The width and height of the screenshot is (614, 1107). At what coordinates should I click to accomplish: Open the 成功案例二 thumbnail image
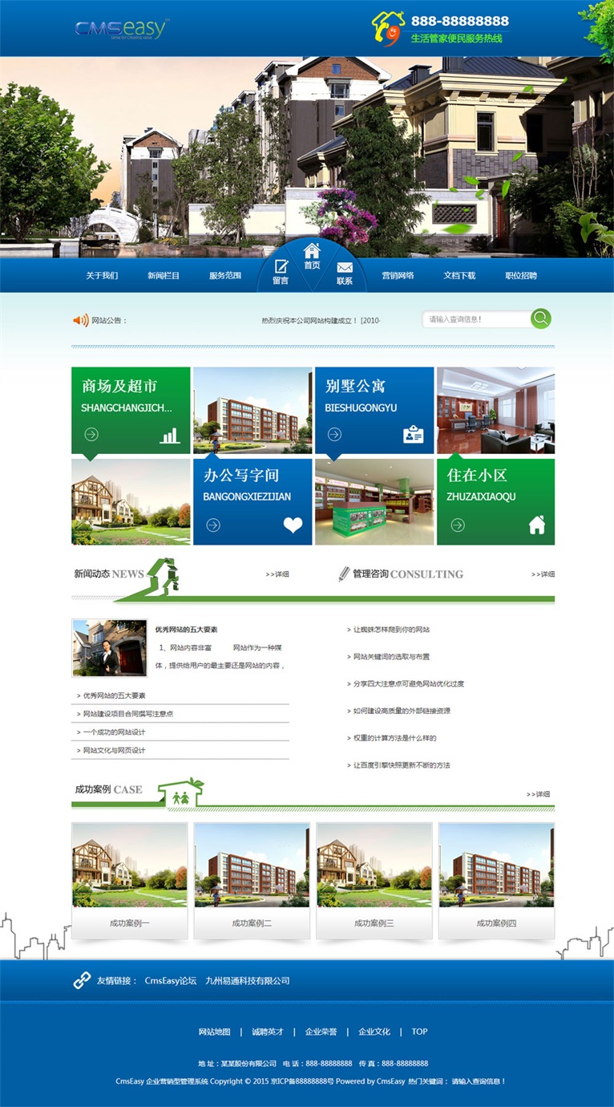click(x=252, y=866)
